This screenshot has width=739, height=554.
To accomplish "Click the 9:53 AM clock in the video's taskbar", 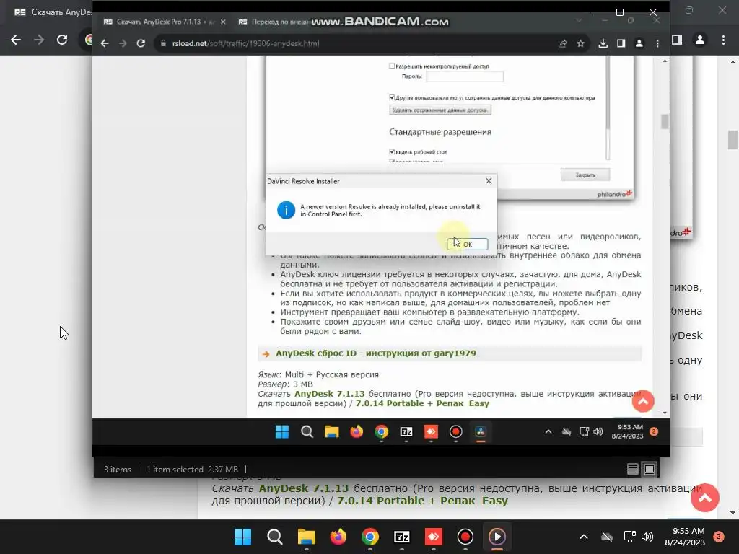I will click(627, 431).
